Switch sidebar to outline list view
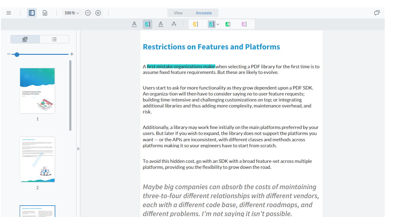 pyautogui.click(x=54, y=39)
